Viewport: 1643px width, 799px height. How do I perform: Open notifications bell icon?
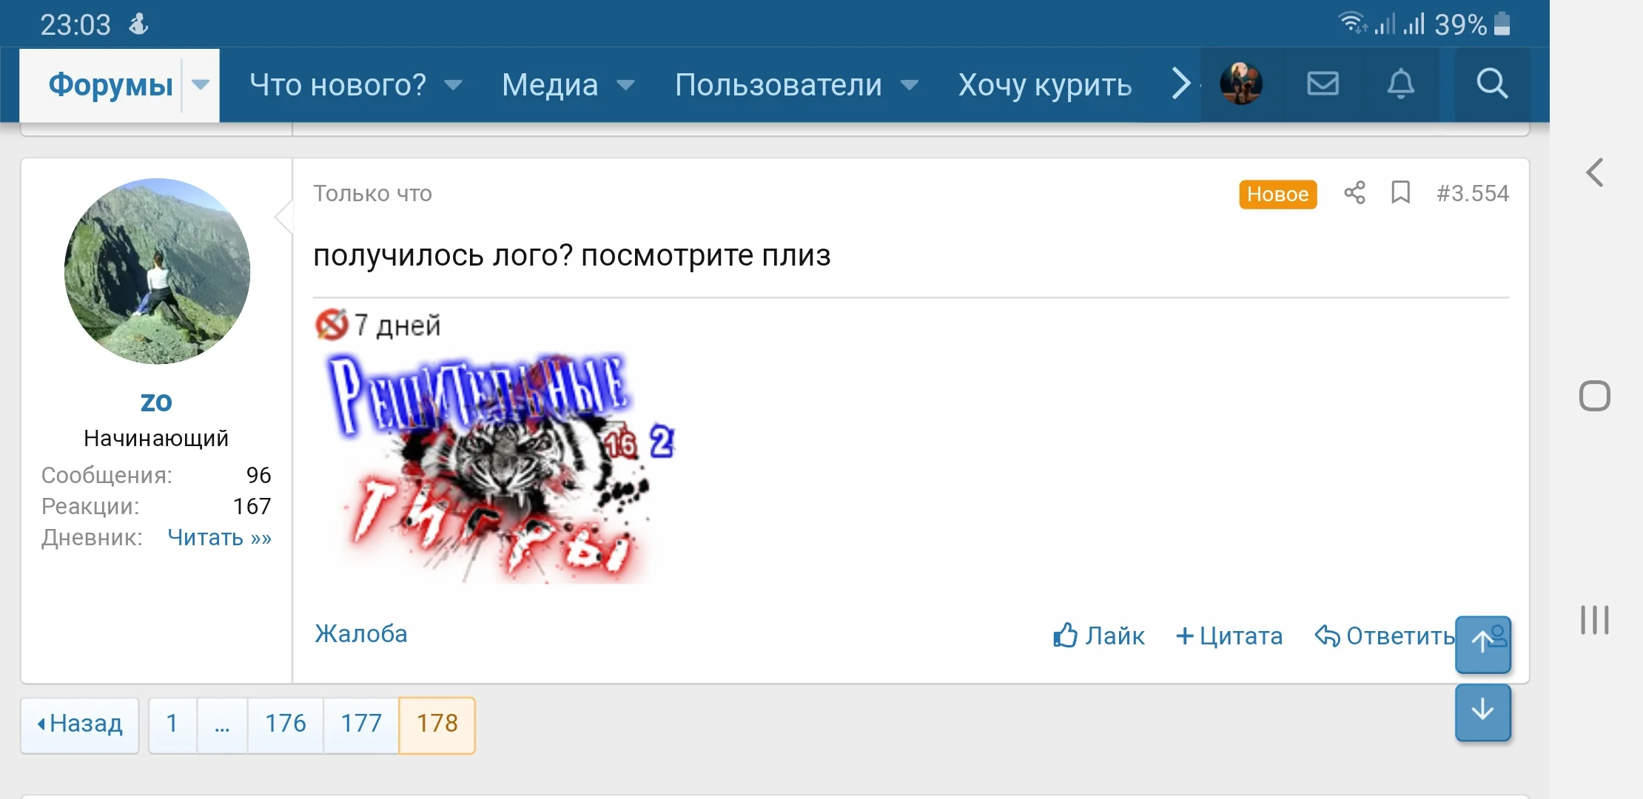1400,84
